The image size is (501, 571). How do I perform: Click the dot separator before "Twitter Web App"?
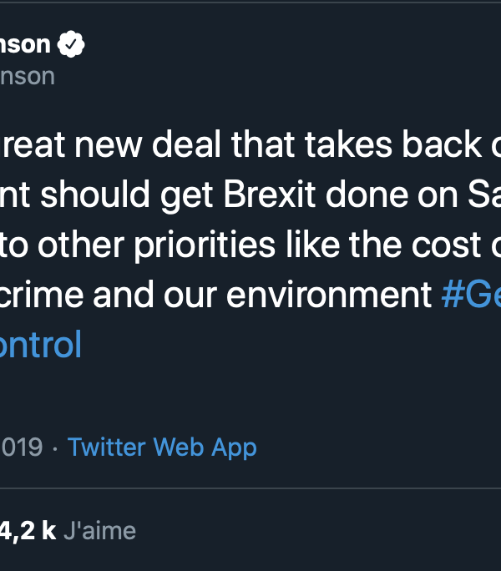click(x=55, y=447)
